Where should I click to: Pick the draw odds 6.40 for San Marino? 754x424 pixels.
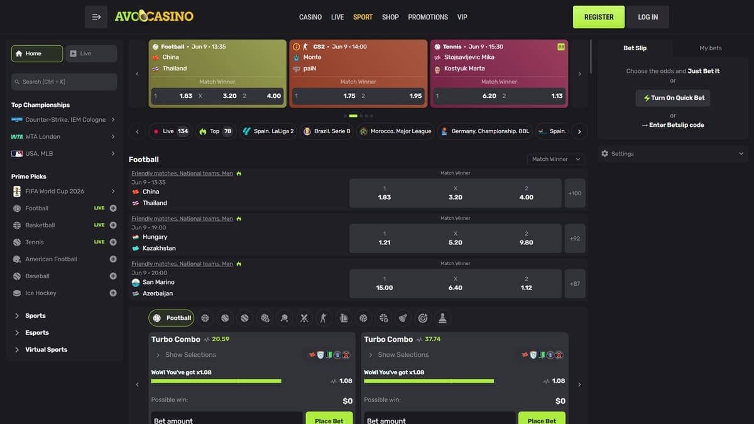[x=456, y=284]
